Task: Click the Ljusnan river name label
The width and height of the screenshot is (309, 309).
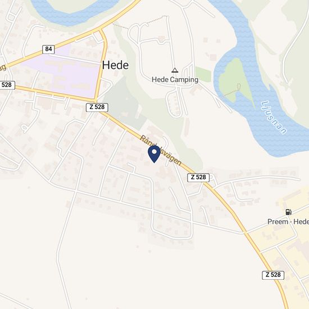Action: pos(274,117)
